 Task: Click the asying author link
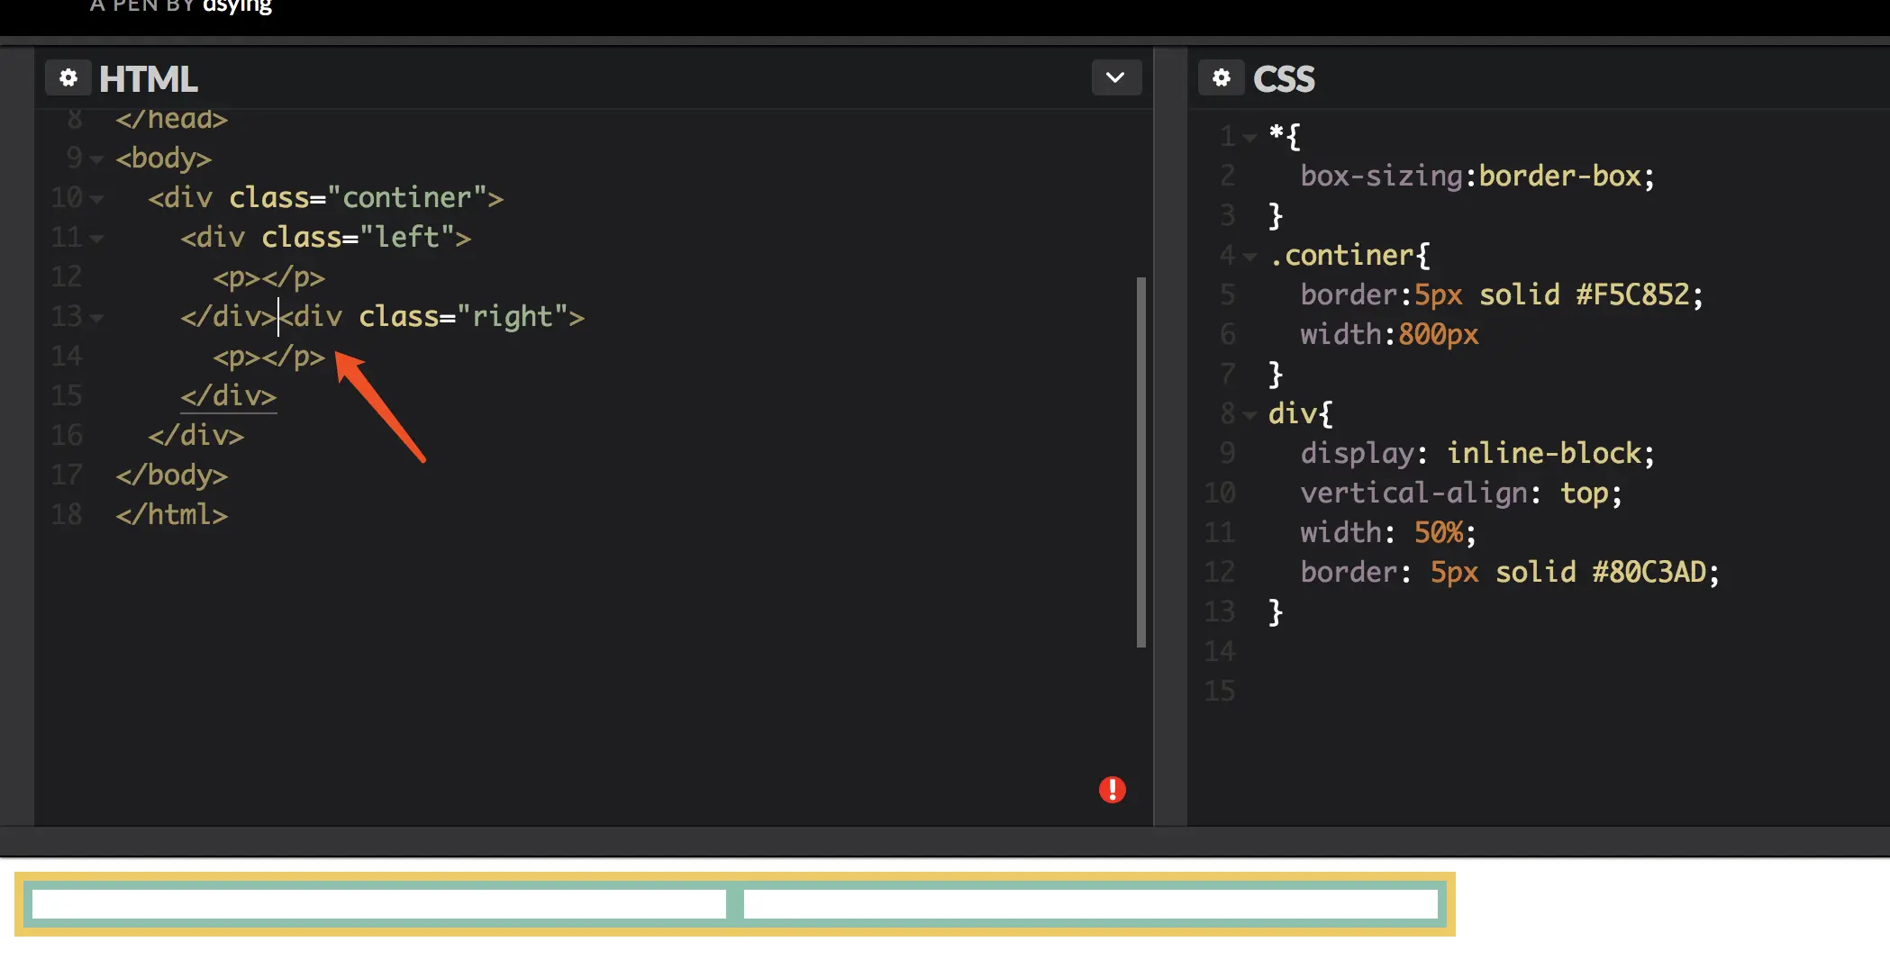coord(237,7)
